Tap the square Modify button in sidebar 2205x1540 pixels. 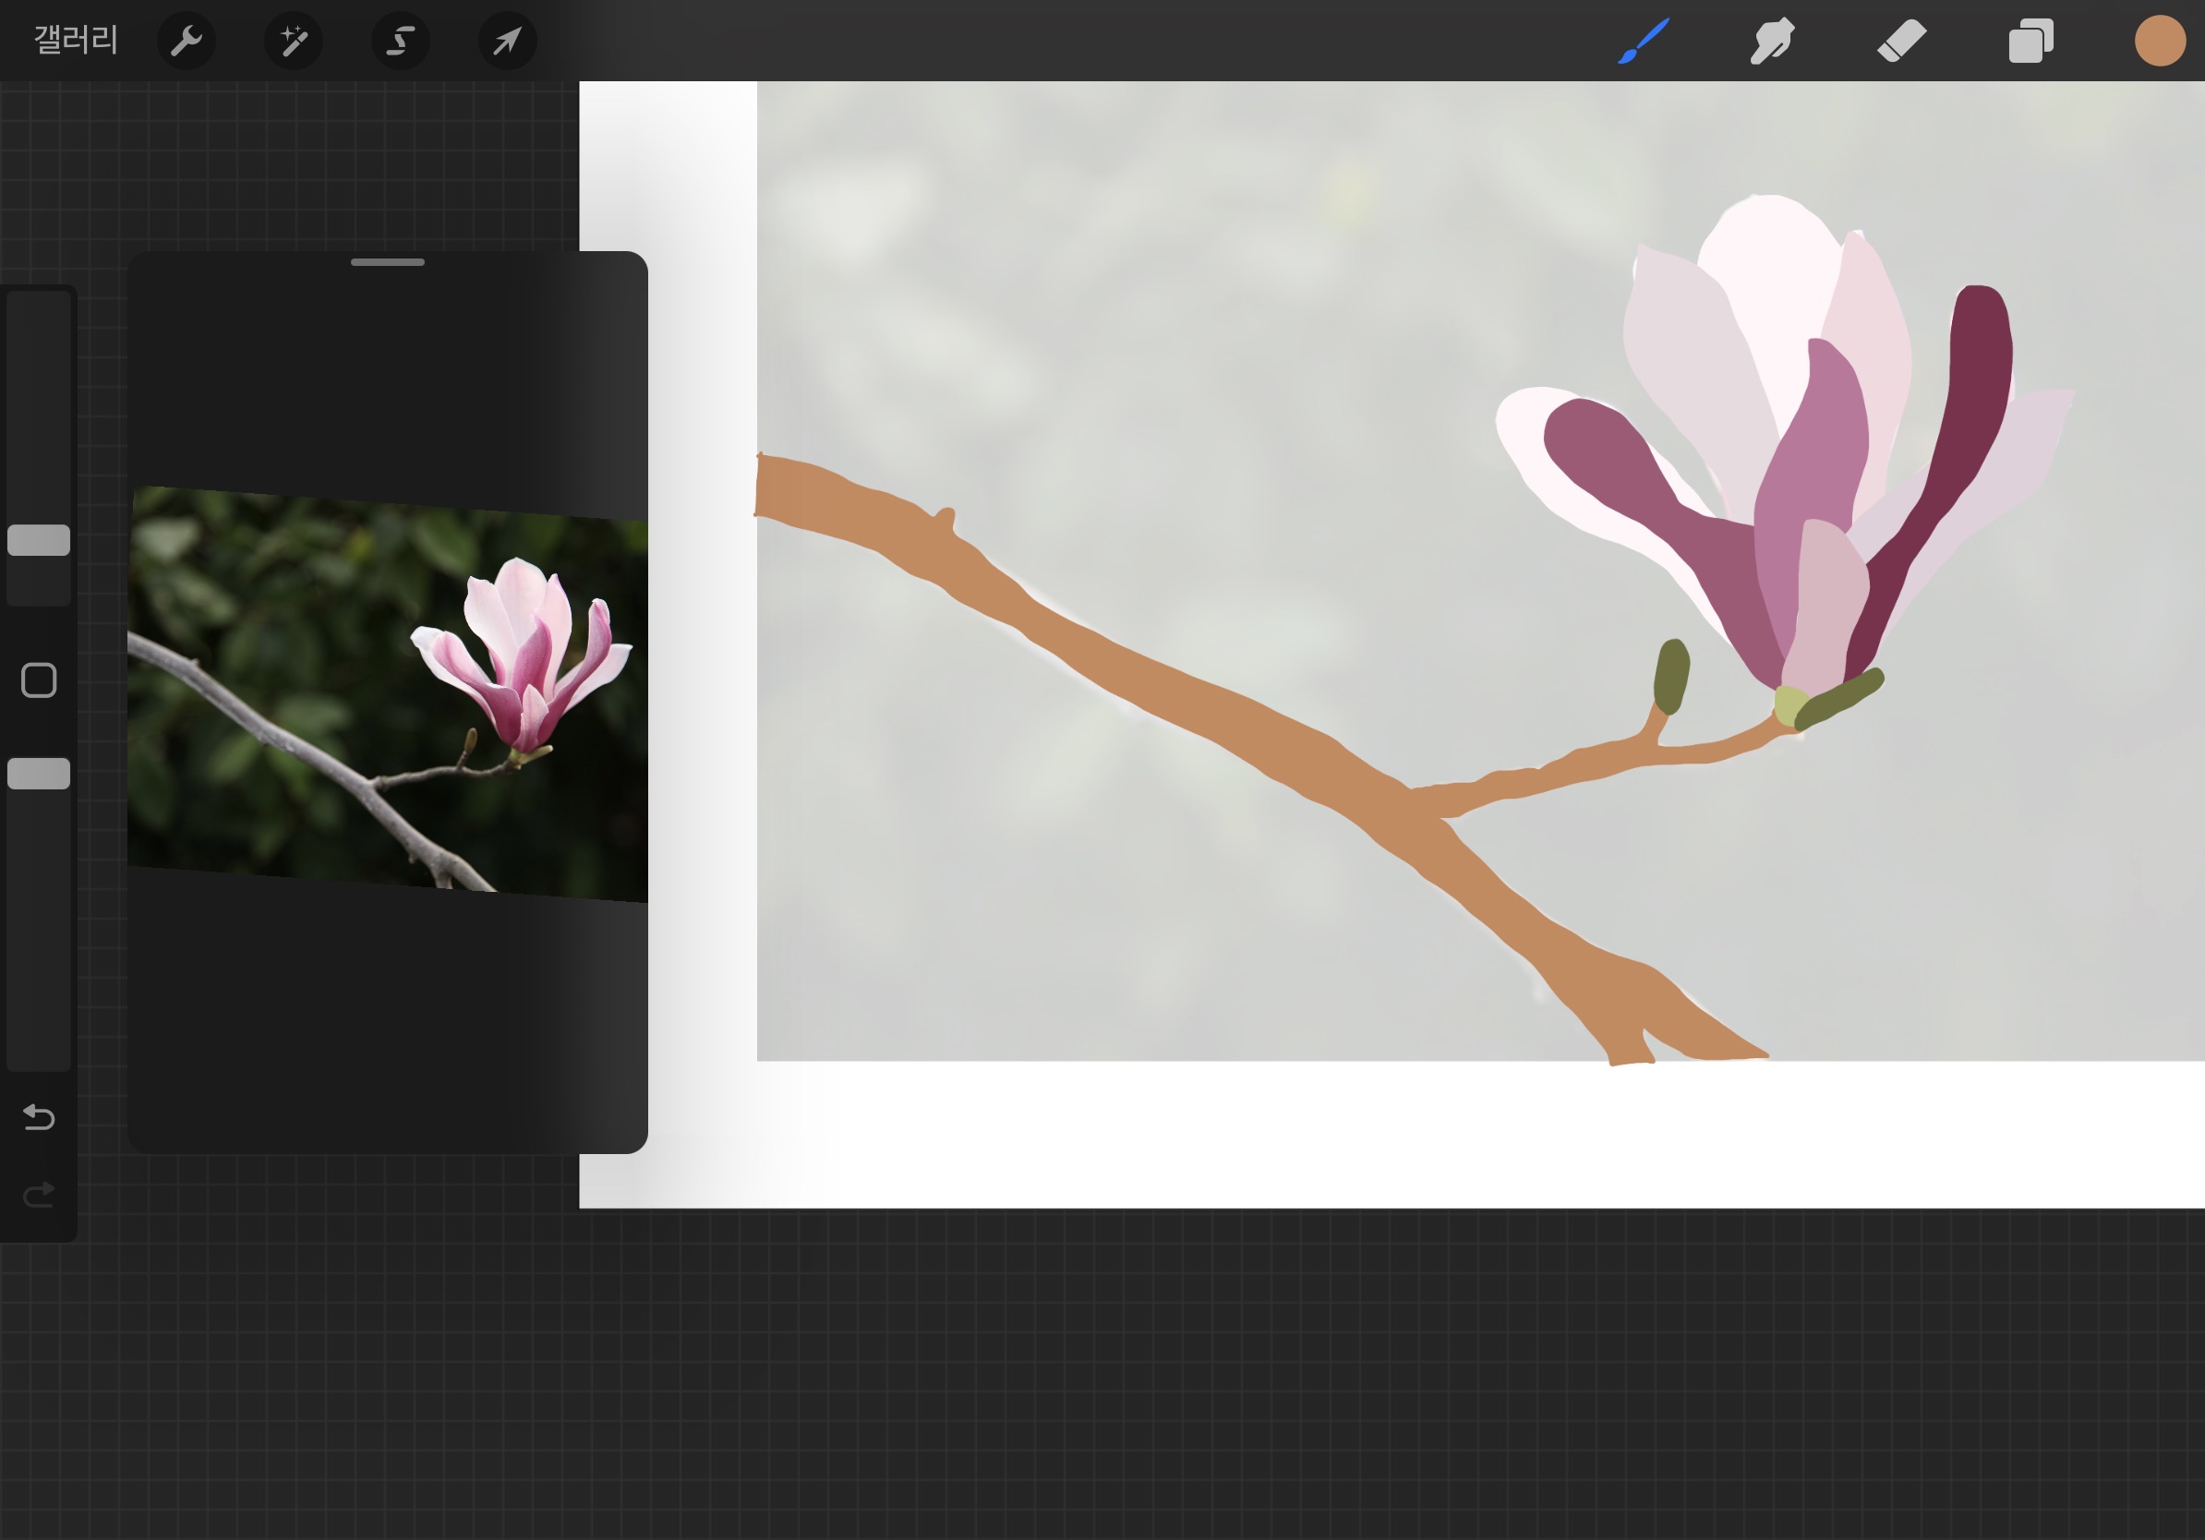click(x=39, y=680)
